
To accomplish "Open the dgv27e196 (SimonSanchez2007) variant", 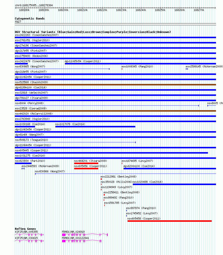I will pos(36,45).
